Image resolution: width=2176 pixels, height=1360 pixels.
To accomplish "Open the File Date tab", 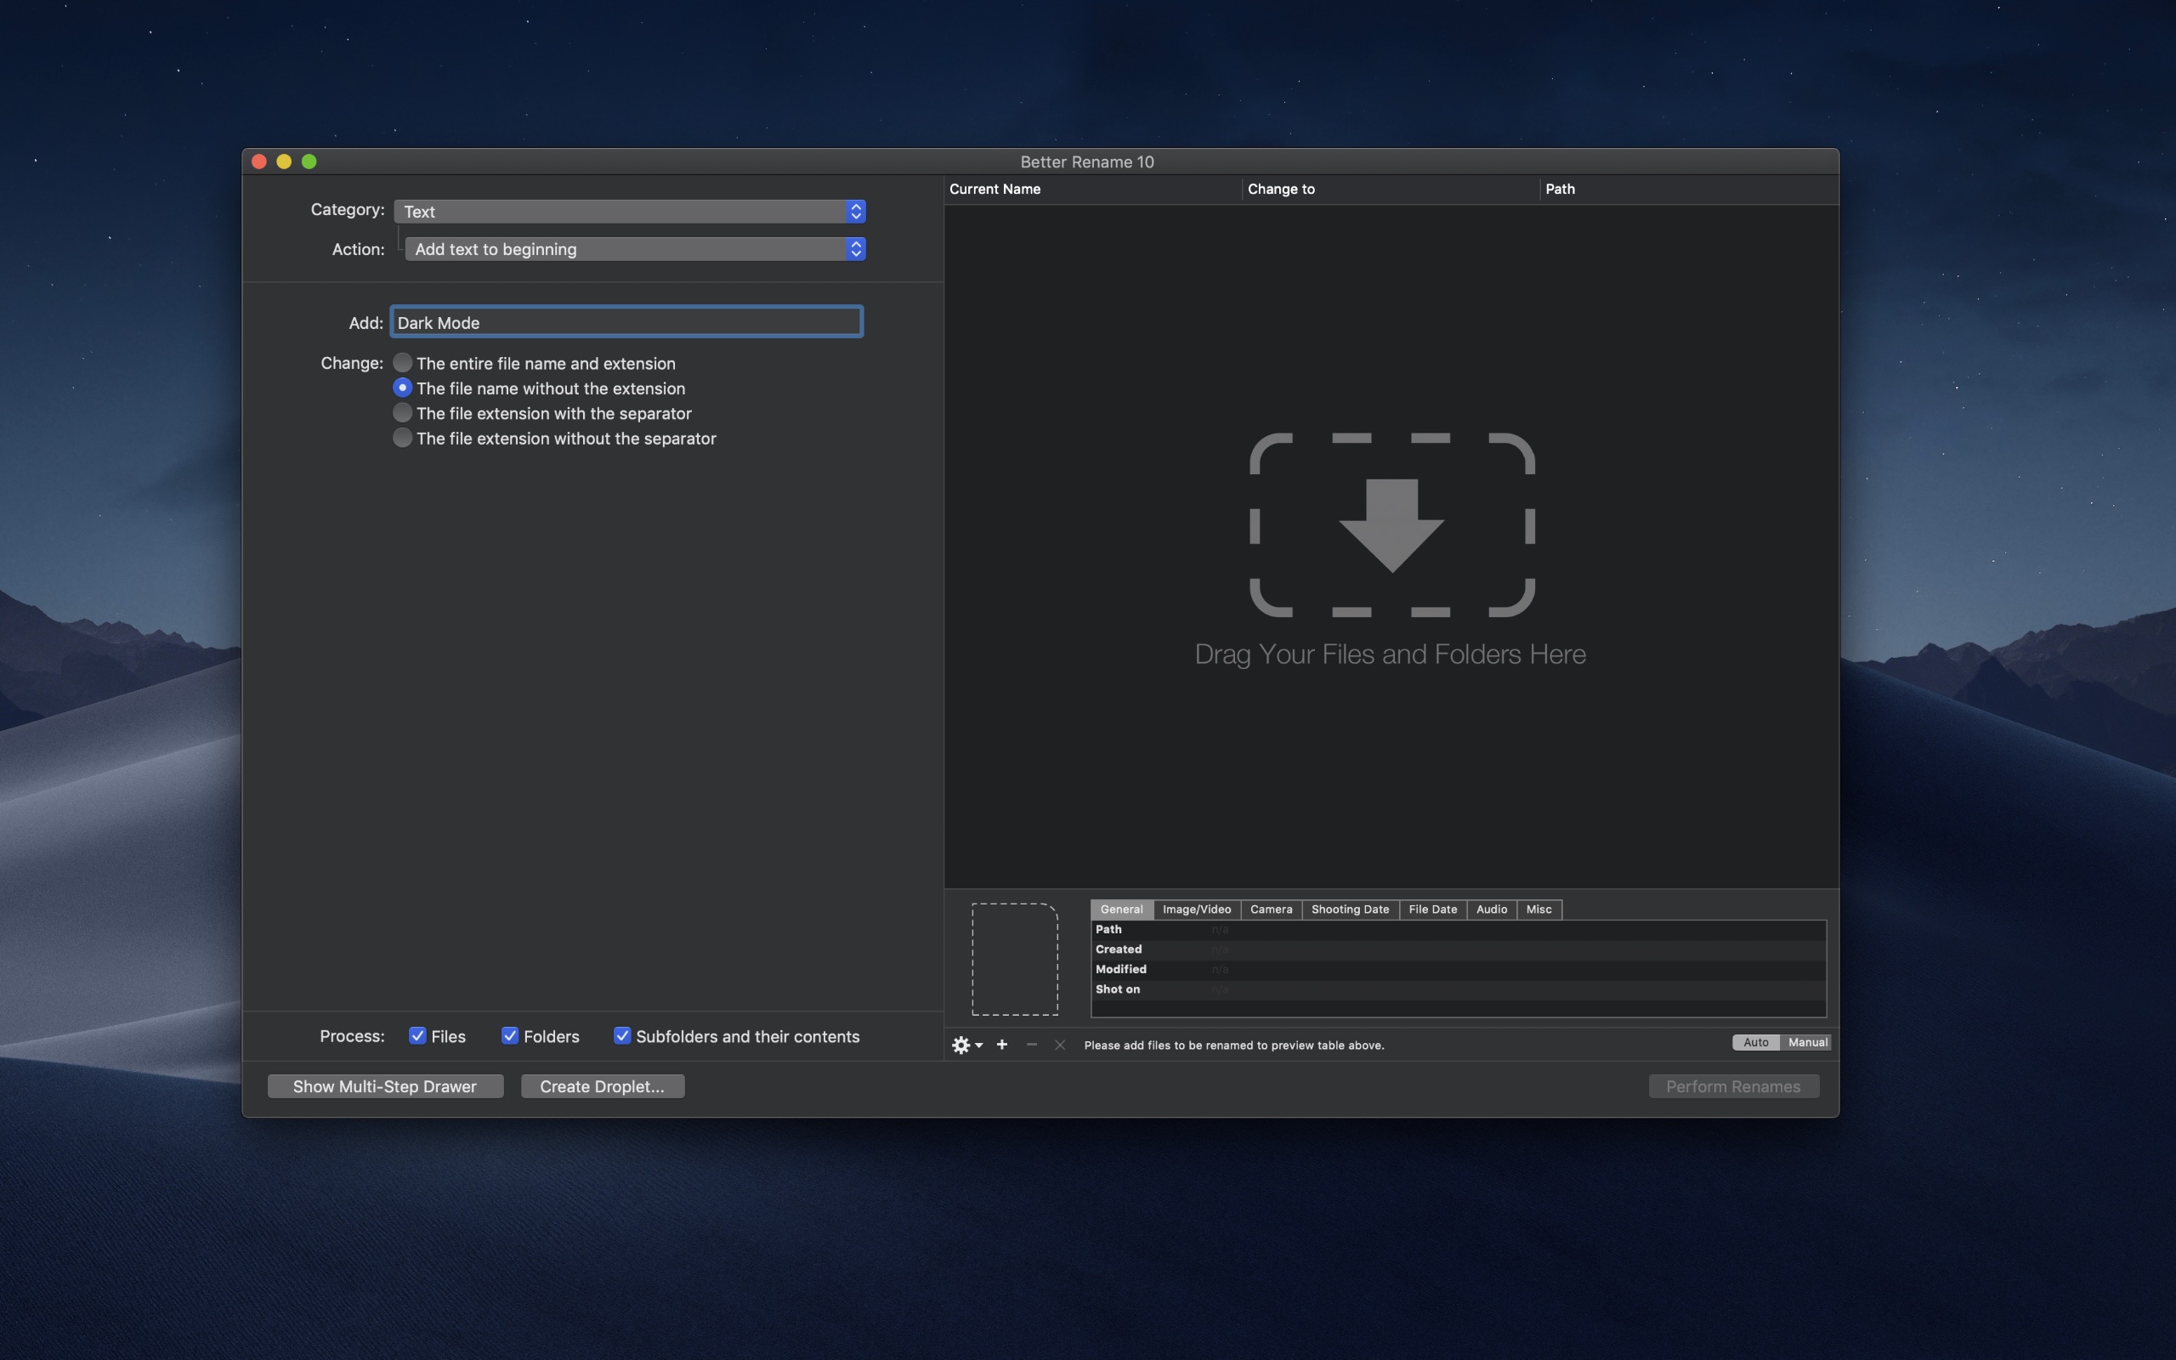I will (x=1432, y=909).
